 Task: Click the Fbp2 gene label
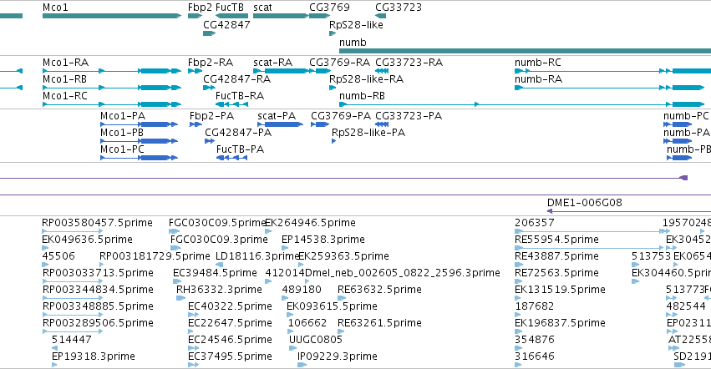coord(200,8)
